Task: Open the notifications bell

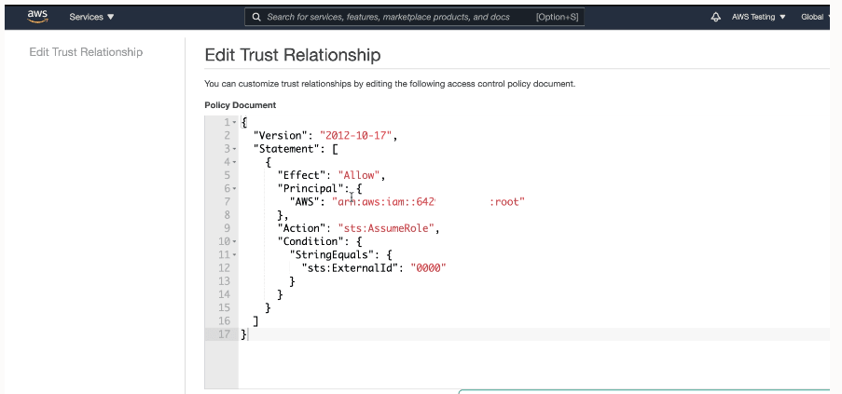Action: (x=716, y=17)
